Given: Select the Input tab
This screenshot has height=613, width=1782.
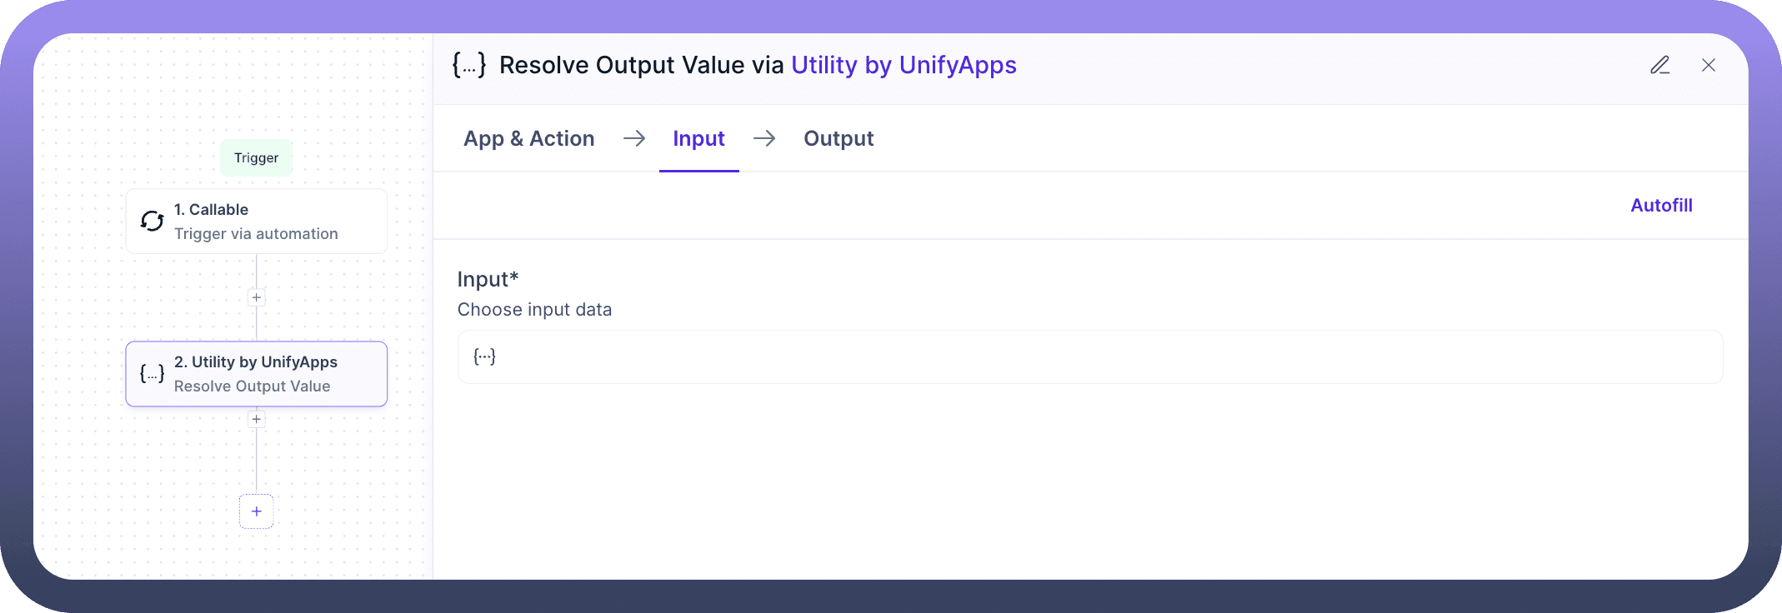Looking at the screenshot, I should [698, 138].
